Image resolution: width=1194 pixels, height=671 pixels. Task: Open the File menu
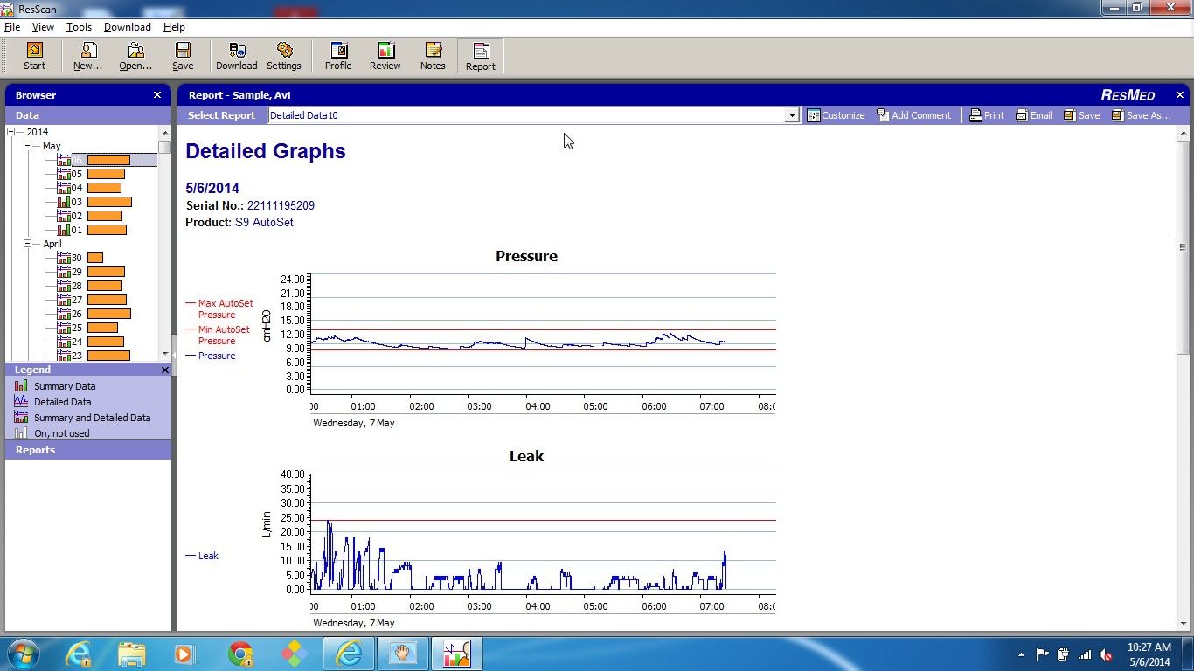12,27
